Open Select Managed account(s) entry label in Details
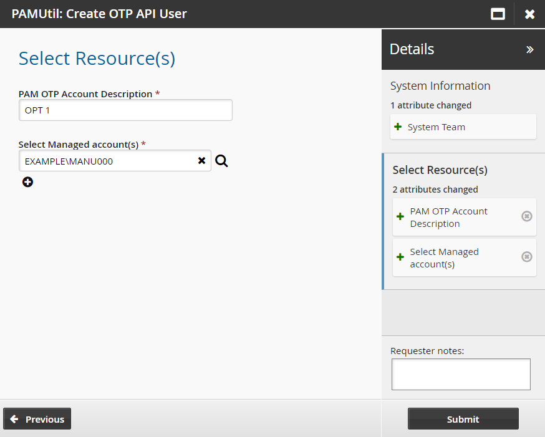This screenshot has height=437, width=545. point(444,257)
